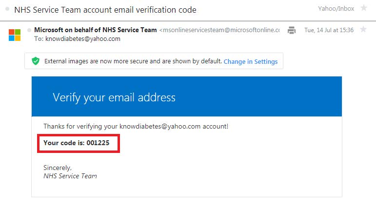Click the small dot beside sender name
Image resolution: width=376 pixels, height=207 pixels.
[x=29, y=30]
